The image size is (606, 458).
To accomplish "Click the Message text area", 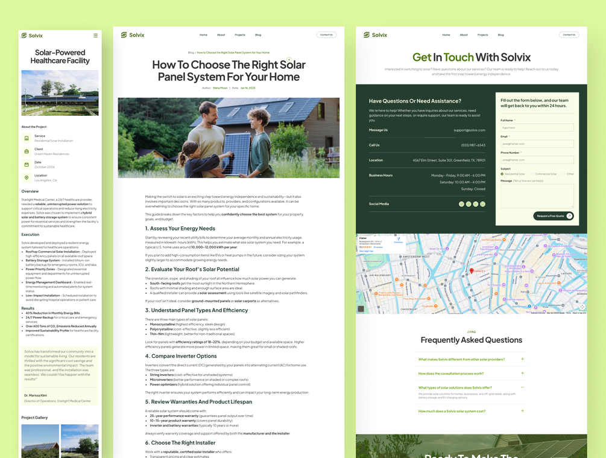I will click(x=537, y=196).
